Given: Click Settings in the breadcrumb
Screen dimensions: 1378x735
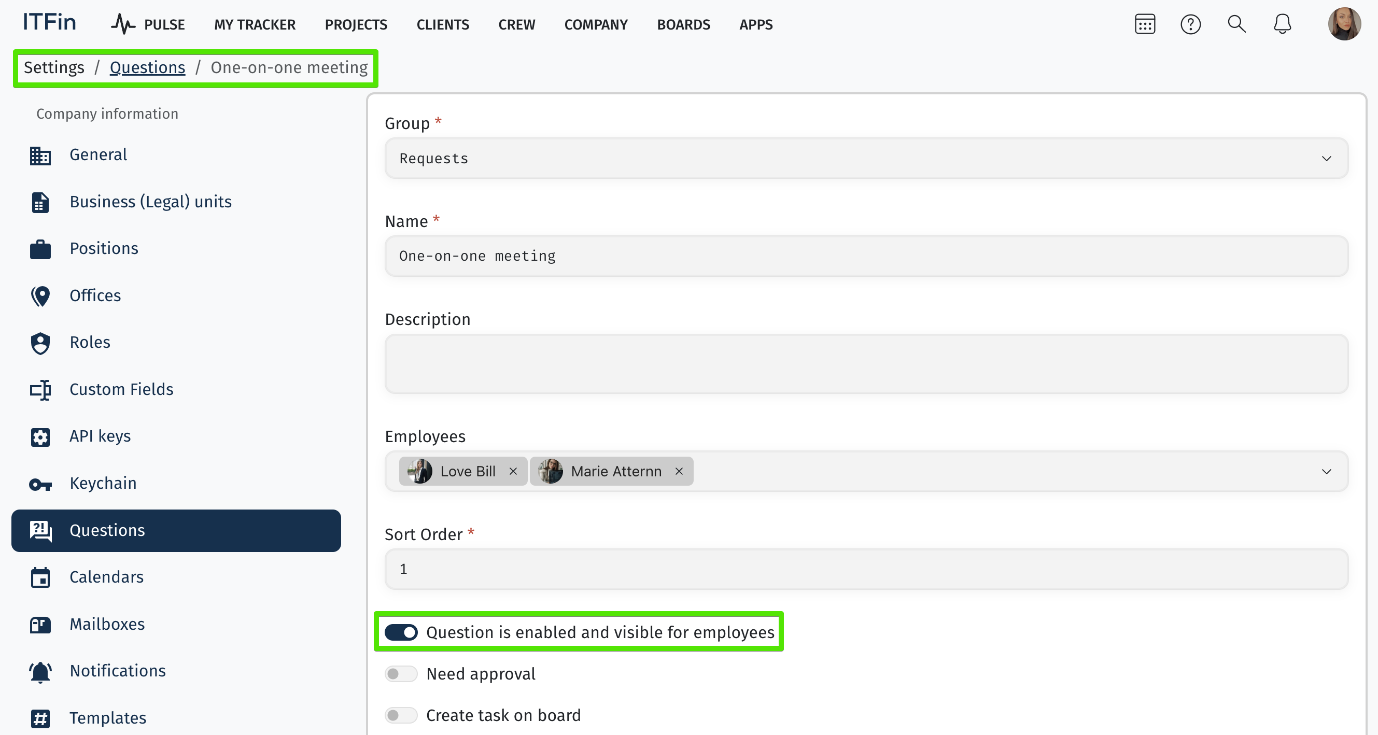Looking at the screenshot, I should [x=54, y=67].
